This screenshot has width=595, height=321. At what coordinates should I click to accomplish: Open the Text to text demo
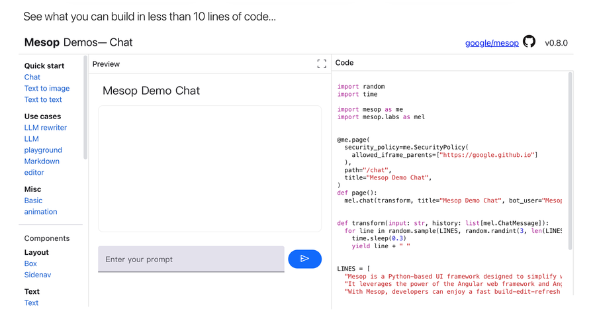pyautogui.click(x=43, y=99)
